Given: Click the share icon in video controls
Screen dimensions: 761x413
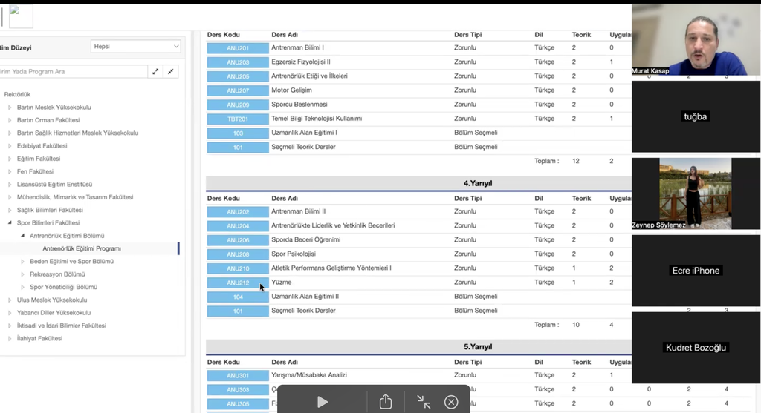Looking at the screenshot, I should [x=385, y=401].
